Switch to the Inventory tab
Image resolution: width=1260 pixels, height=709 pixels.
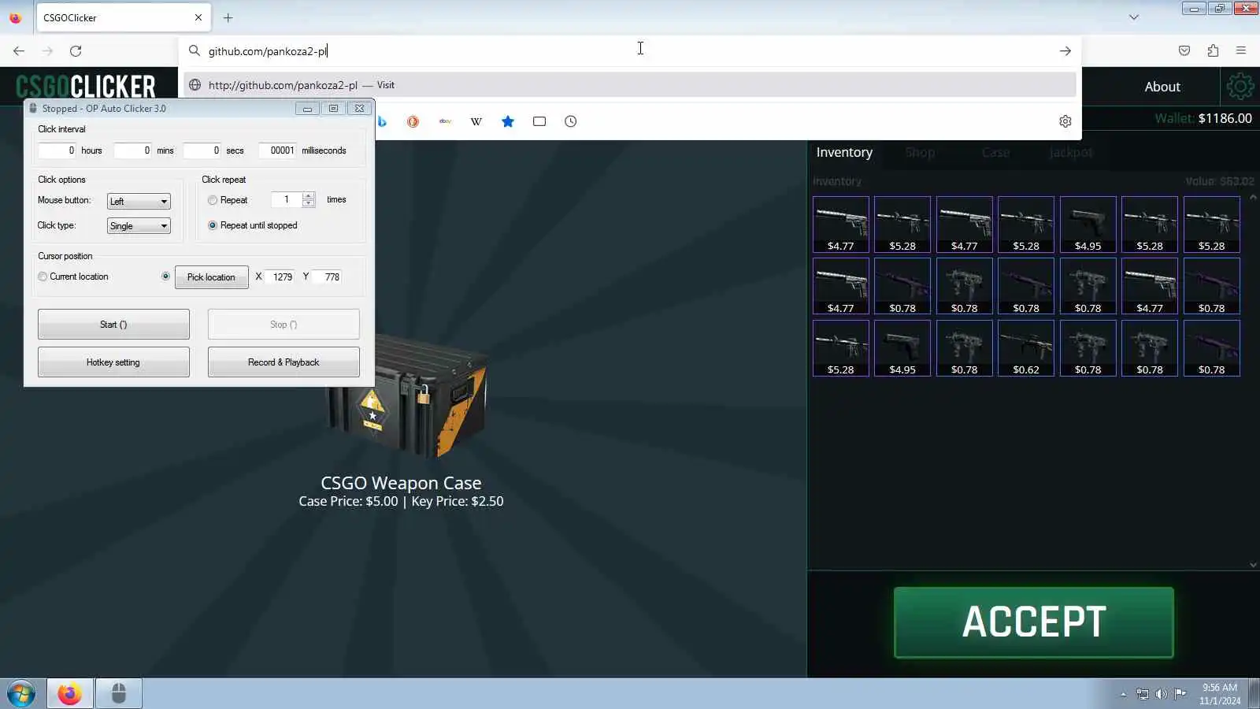click(x=844, y=152)
